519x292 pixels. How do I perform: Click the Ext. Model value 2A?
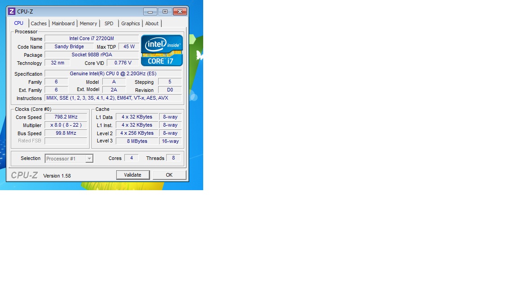tap(114, 90)
